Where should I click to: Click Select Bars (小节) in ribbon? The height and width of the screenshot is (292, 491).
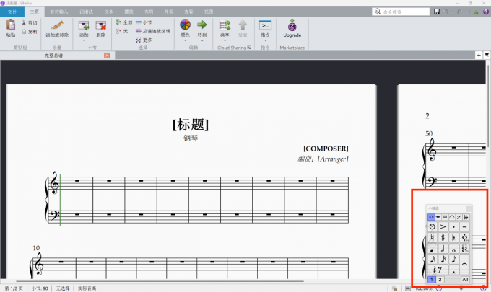point(144,22)
